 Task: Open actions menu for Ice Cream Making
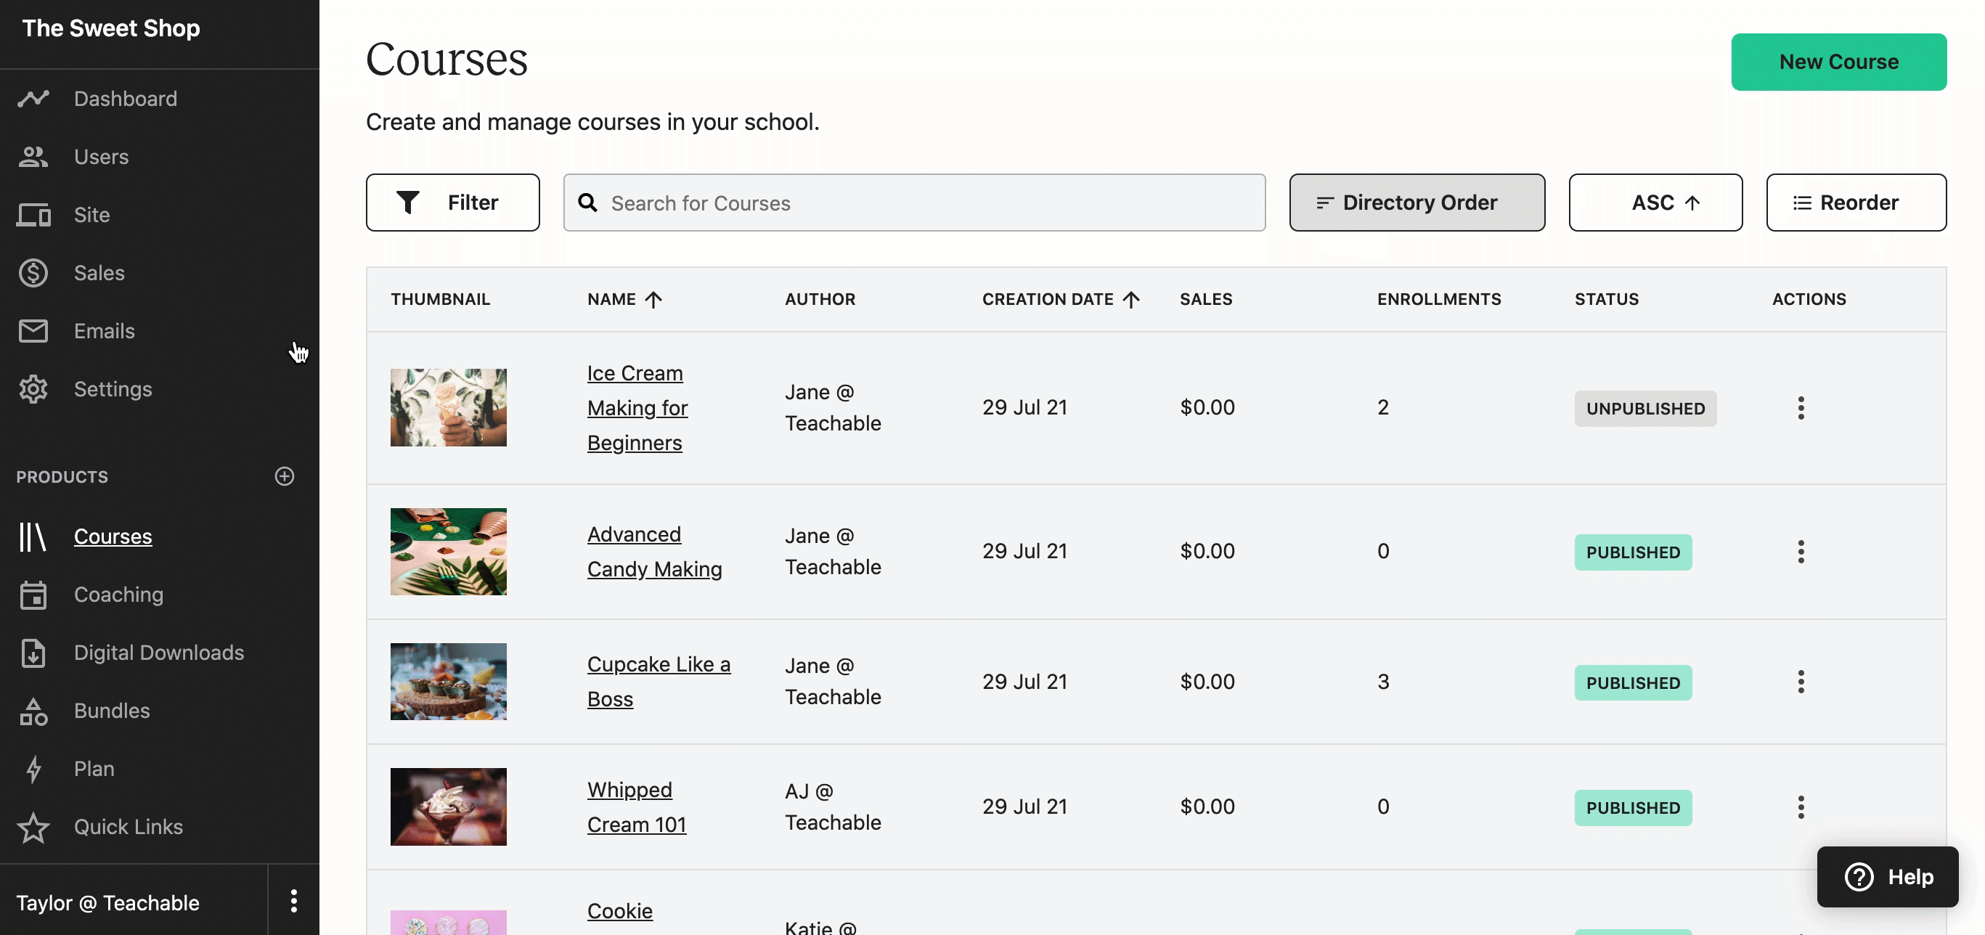point(1801,407)
